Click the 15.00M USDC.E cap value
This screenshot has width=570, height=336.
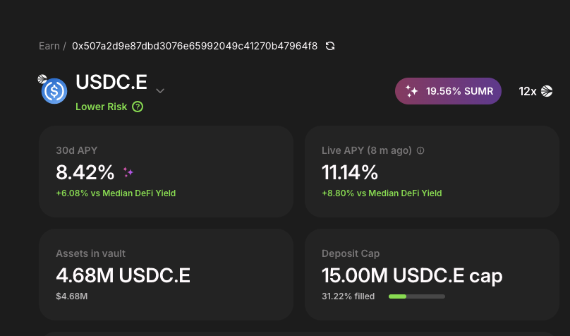(x=412, y=275)
